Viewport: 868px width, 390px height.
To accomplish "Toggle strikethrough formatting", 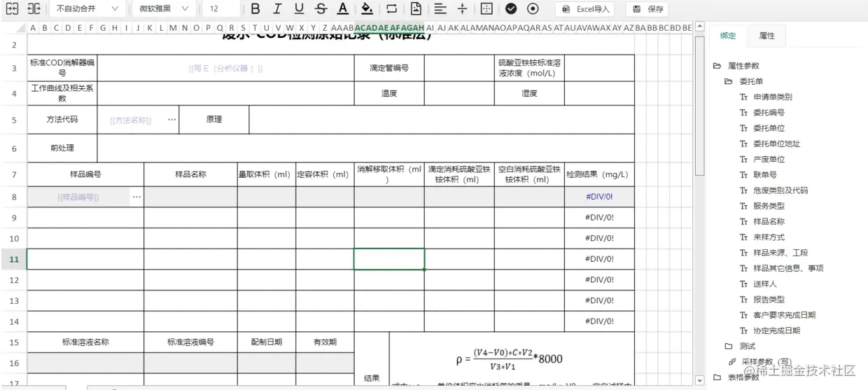I will 321,9.
